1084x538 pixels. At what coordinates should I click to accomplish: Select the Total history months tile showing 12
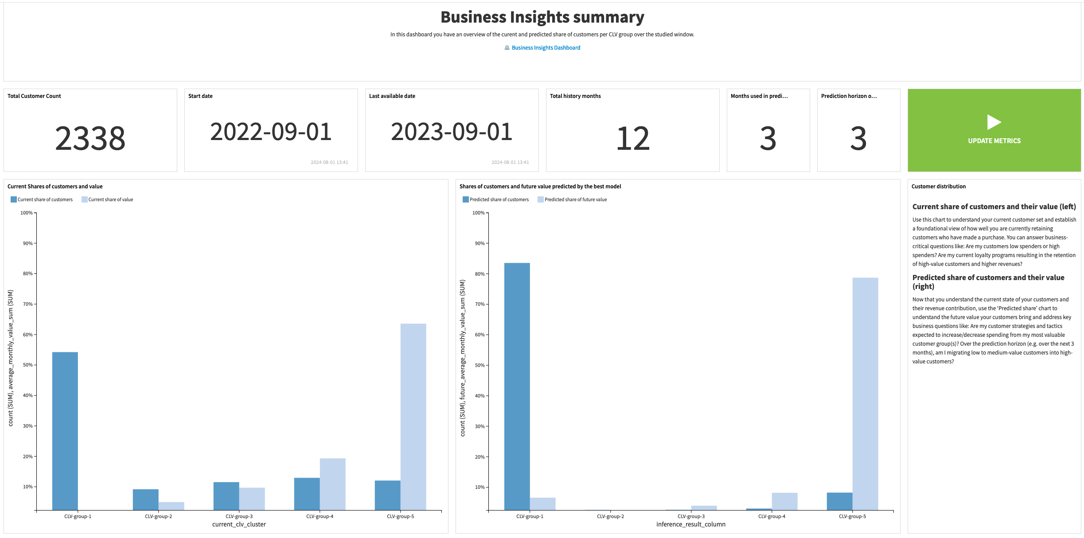pyautogui.click(x=633, y=130)
